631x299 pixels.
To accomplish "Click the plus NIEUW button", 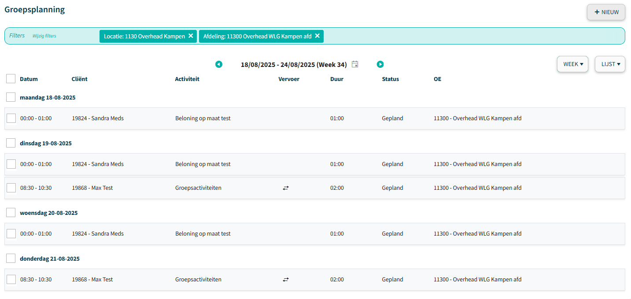I will (x=606, y=12).
